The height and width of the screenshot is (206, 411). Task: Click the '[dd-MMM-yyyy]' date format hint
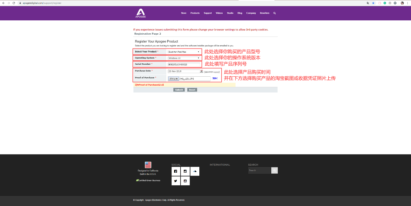point(212,72)
